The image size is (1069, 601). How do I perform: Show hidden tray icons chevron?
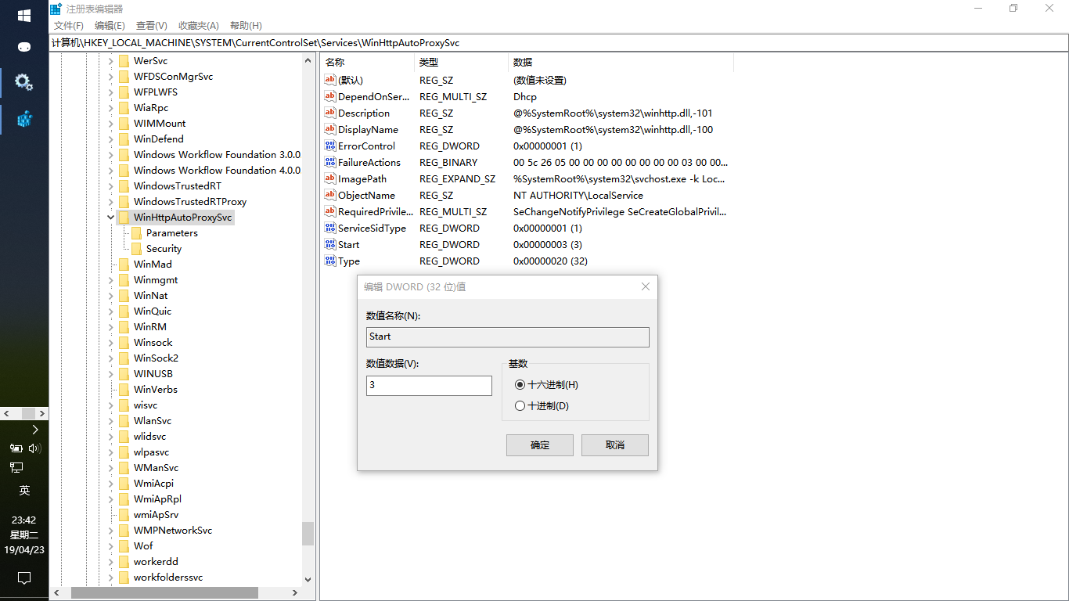(34, 430)
